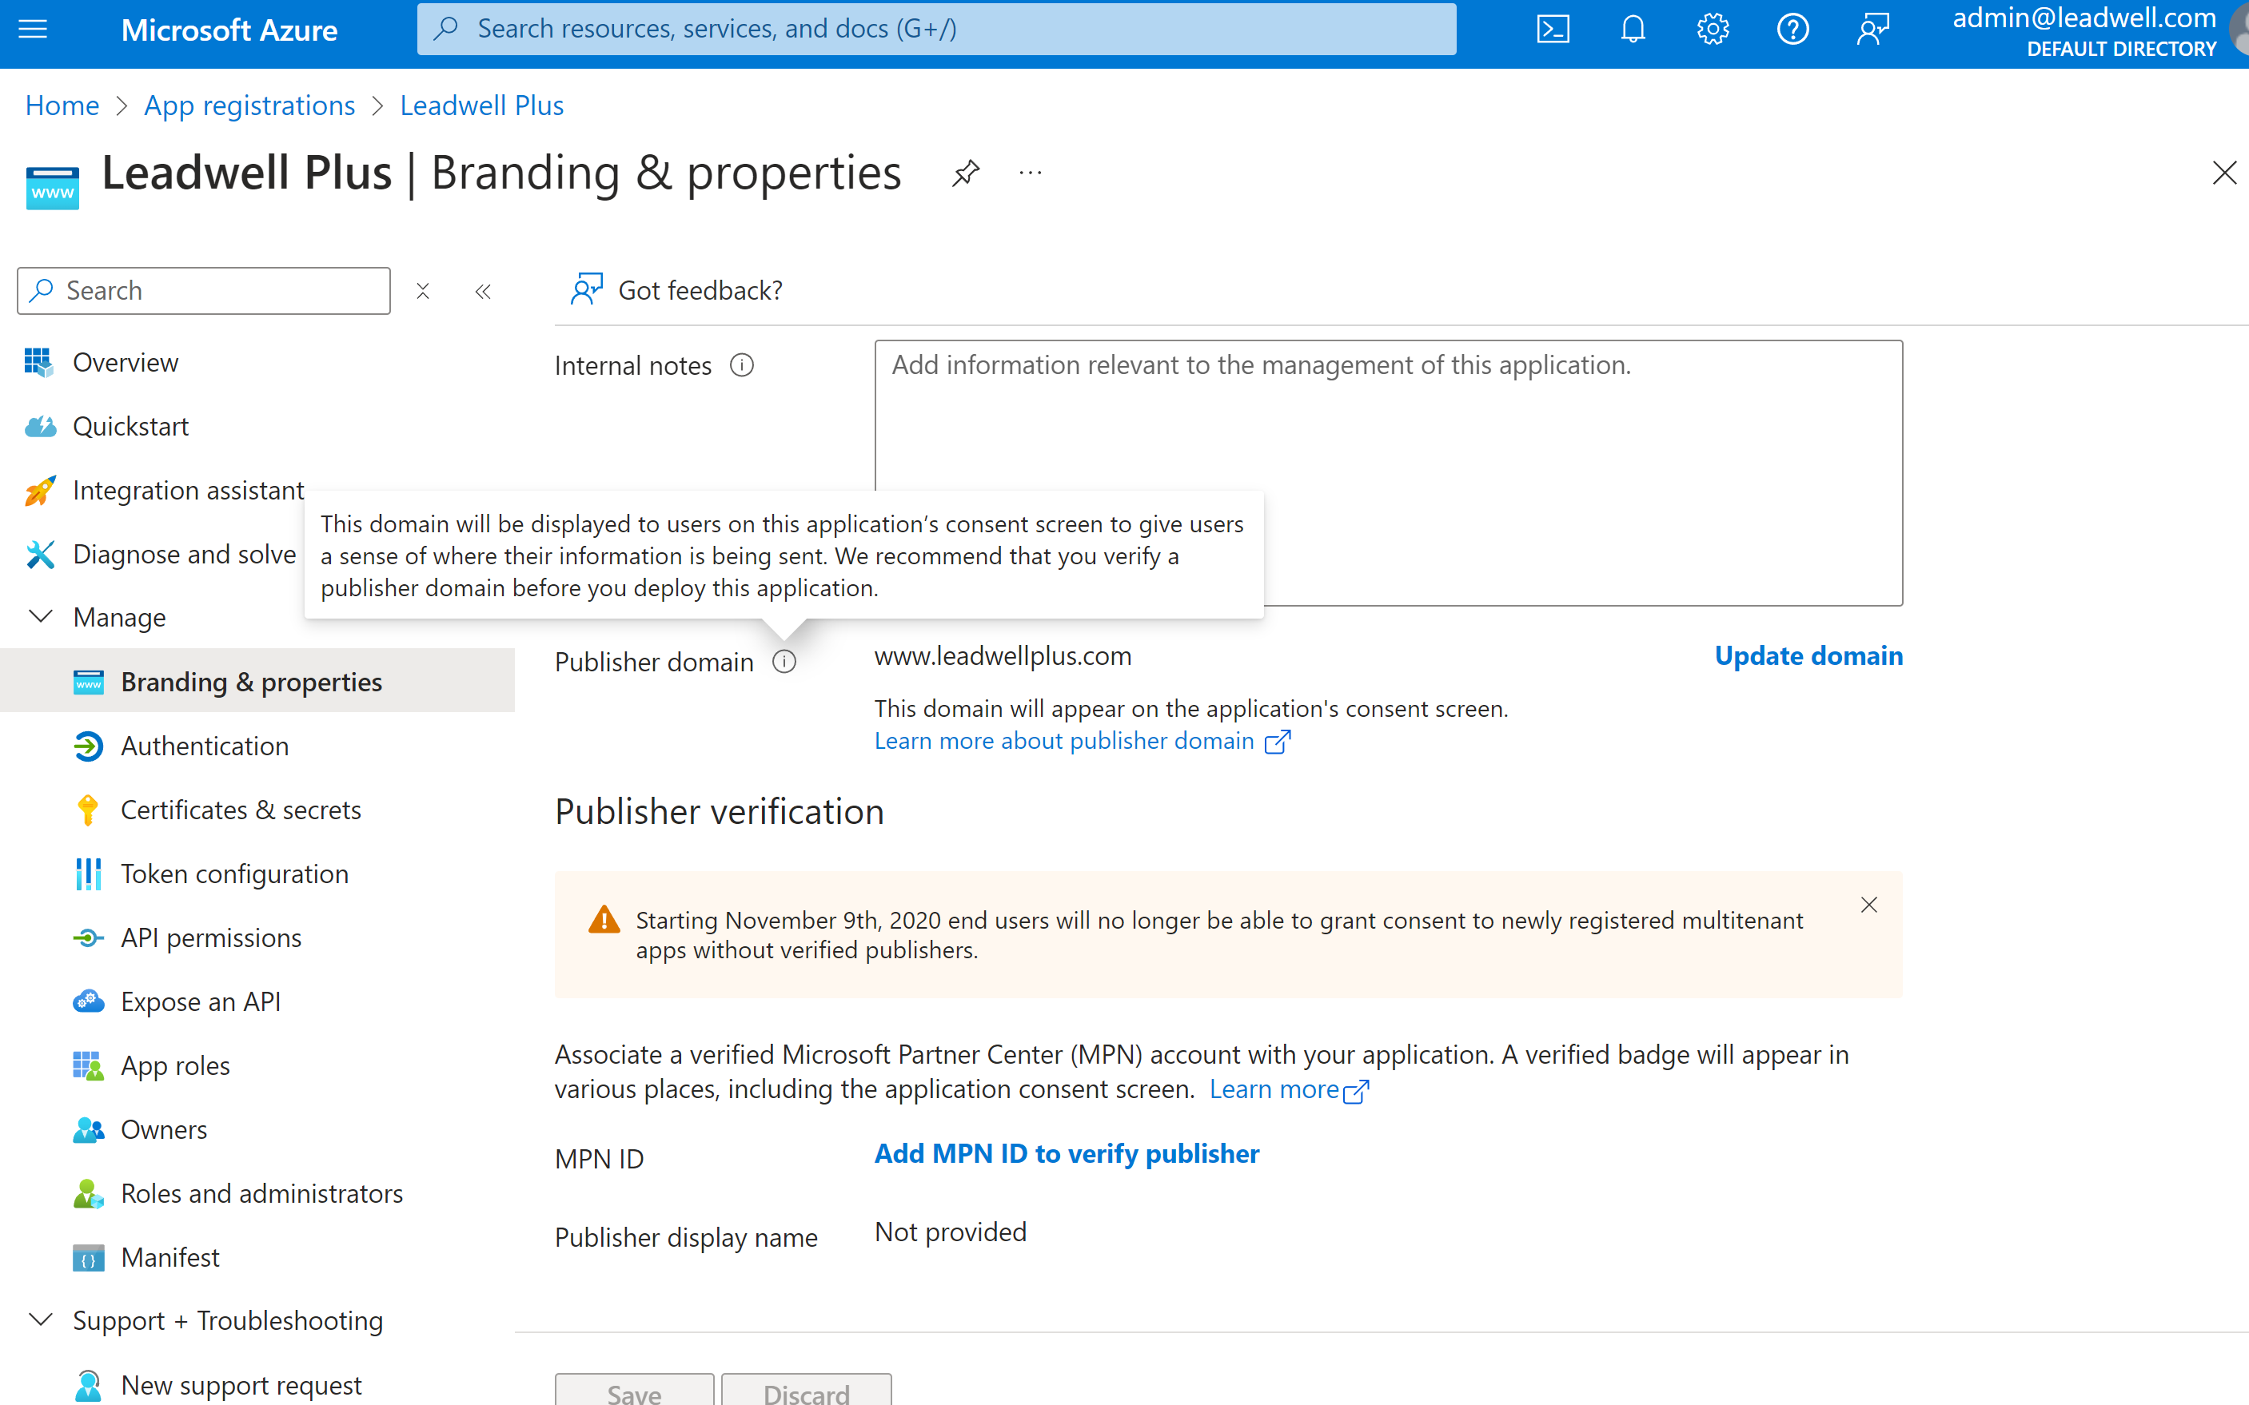The image size is (2249, 1405).
Task: Open the more options ellipsis beside title
Action: pos(1030,173)
